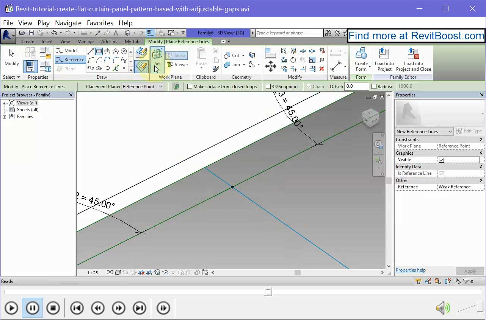Enable 3D Snapping
This screenshot has width=486, height=320.
tap(268, 86)
